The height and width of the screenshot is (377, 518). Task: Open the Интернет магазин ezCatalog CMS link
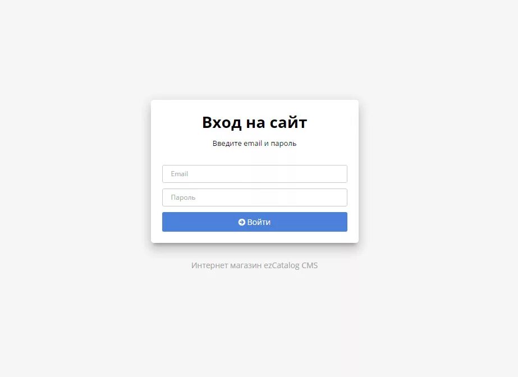tap(254, 265)
